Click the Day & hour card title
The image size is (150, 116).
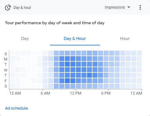pos(22,8)
